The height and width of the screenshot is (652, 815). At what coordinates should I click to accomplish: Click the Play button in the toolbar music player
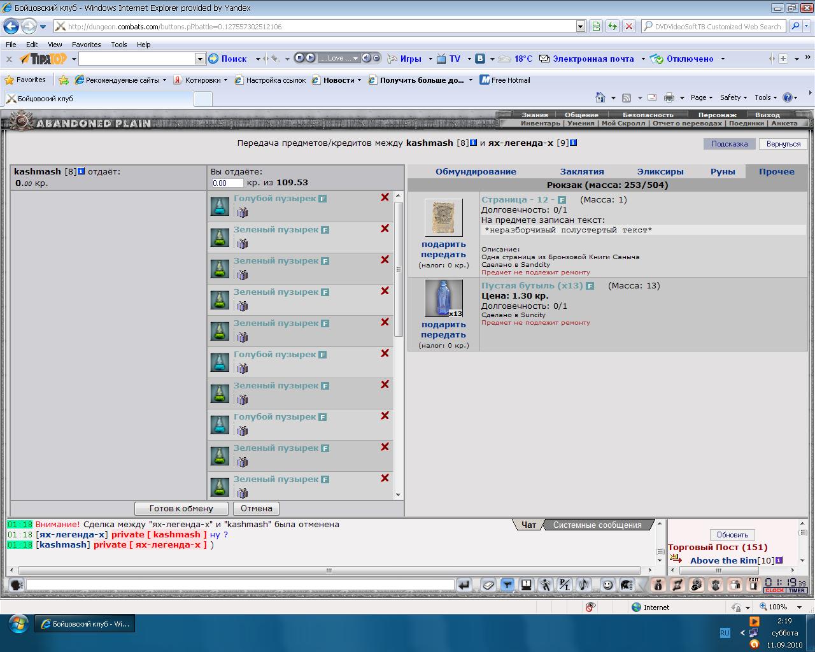(x=310, y=58)
